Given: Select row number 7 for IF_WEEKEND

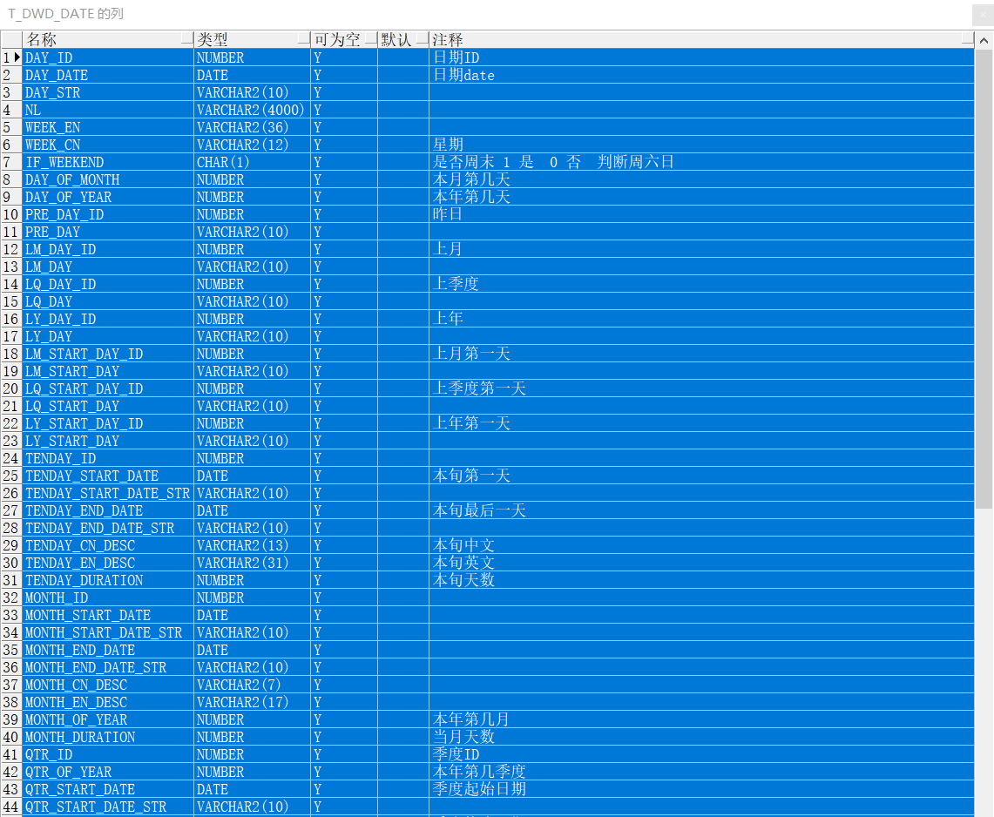Looking at the screenshot, I should coord(10,162).
